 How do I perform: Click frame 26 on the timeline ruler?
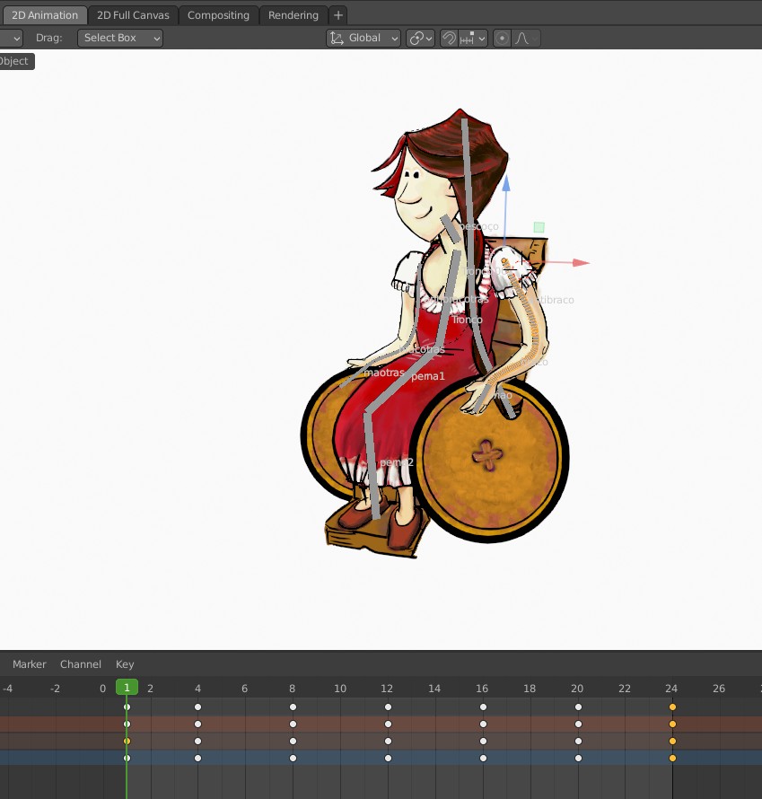(719, 689)
